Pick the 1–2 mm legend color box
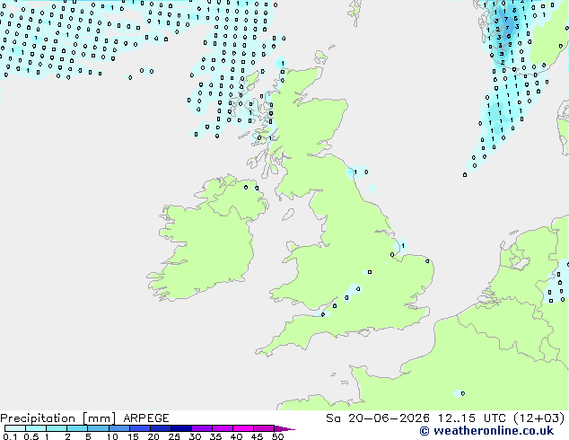 click(x=57, y=428)
